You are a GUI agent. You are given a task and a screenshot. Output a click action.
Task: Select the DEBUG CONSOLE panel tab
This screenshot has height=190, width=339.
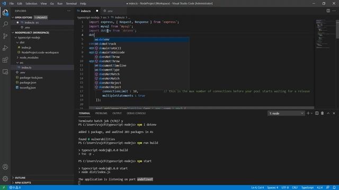point(136,113)
